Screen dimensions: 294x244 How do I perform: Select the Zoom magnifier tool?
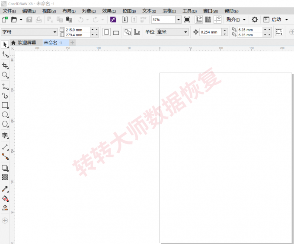pyautogui.click(x=5, y=75)
